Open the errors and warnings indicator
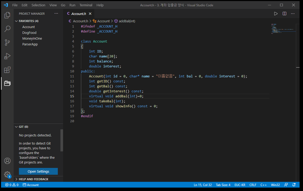 pyautogui.click(x=12, y=185)
